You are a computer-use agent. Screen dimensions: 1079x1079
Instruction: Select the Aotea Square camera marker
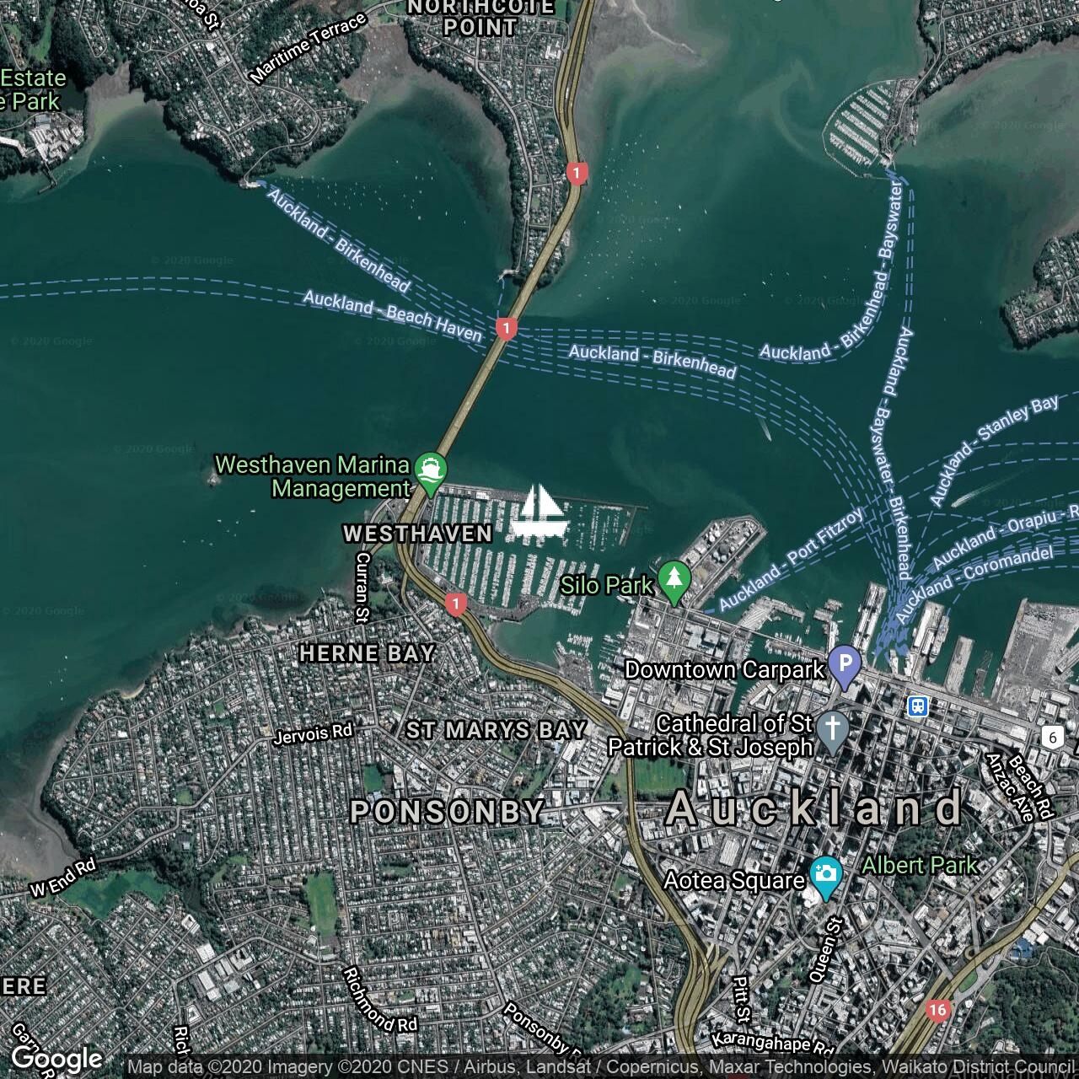(x=825, y=878)
